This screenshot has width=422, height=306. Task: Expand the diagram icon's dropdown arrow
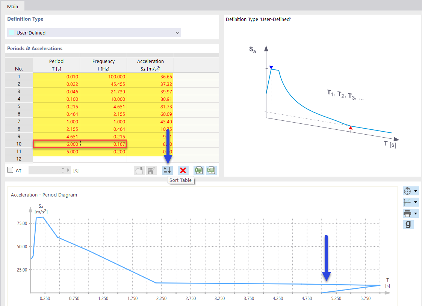point(416,202)
